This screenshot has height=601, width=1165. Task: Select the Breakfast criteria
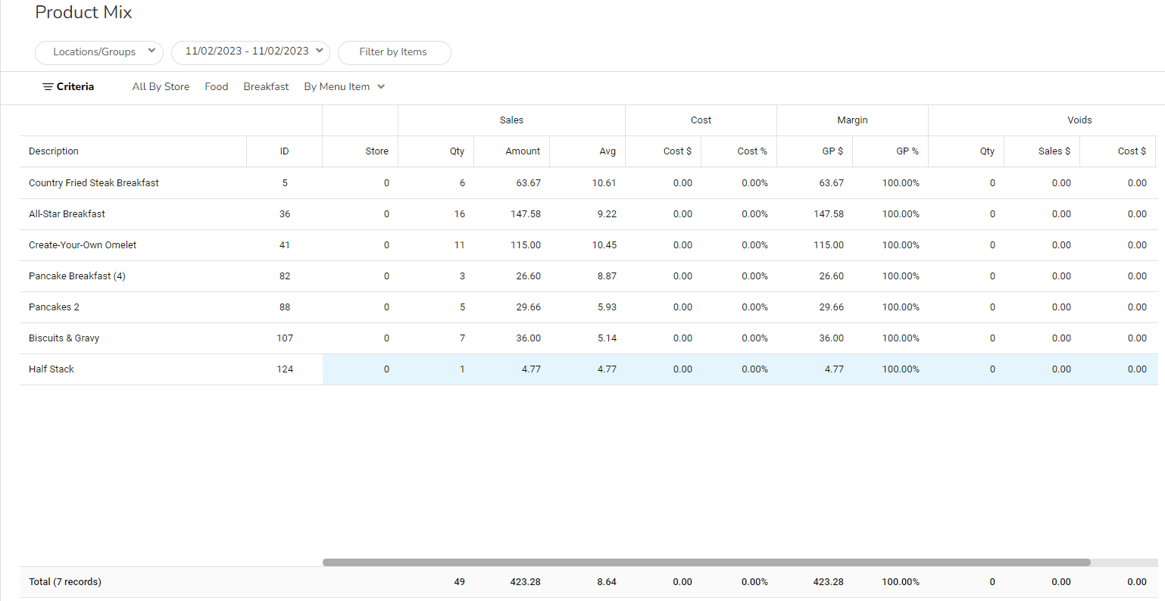(266, 87)
